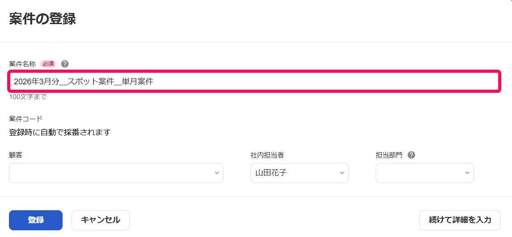This screenshot has height=237, width=512.
Task: Click the 社内担当者 label
Action: pos(267,155)
